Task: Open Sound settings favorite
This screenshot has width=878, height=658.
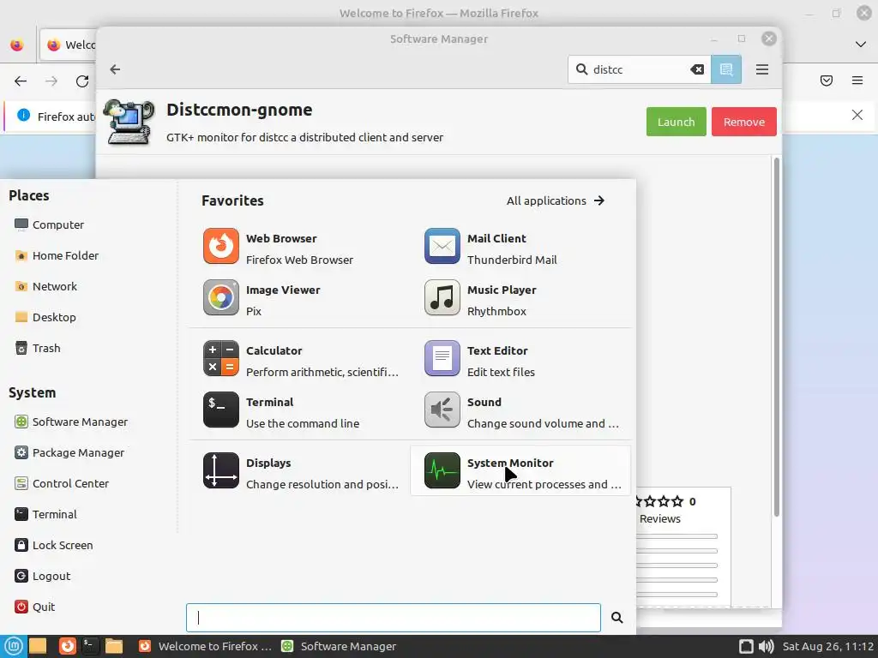Action: click(x=521, y=412)
